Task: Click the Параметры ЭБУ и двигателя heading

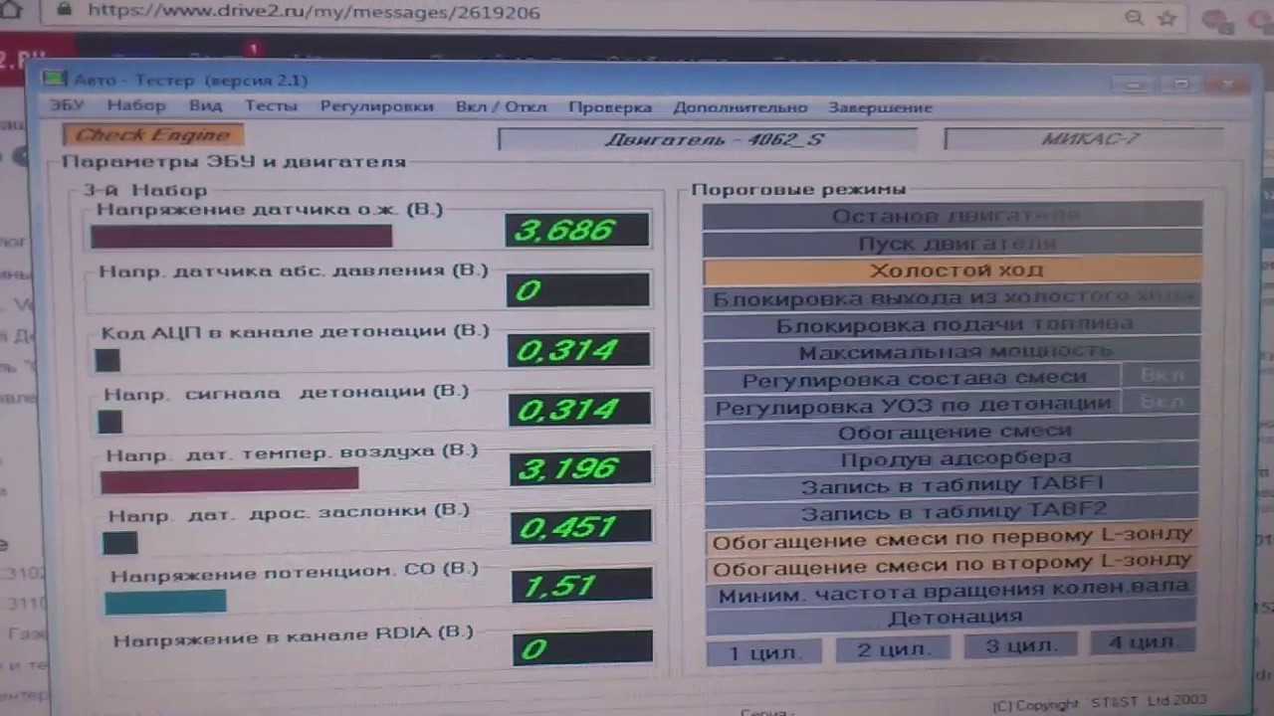Action: click(234, 161)
